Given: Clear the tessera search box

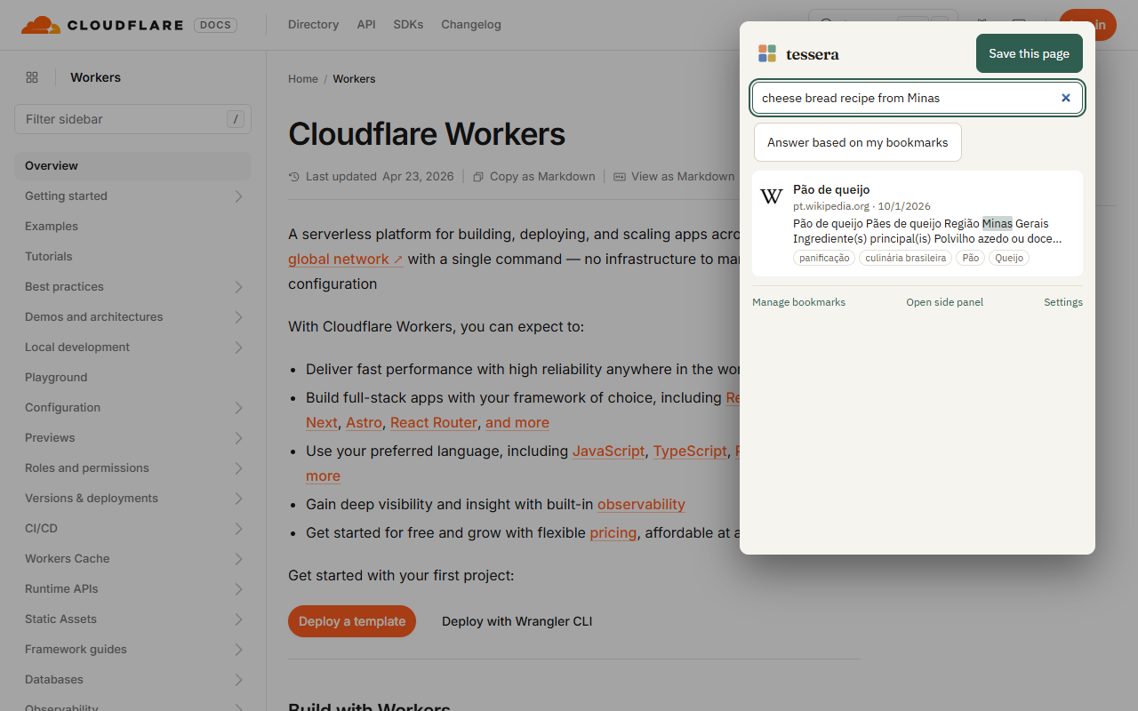Looking at the screenshot, I should [x=1065, y=98].
